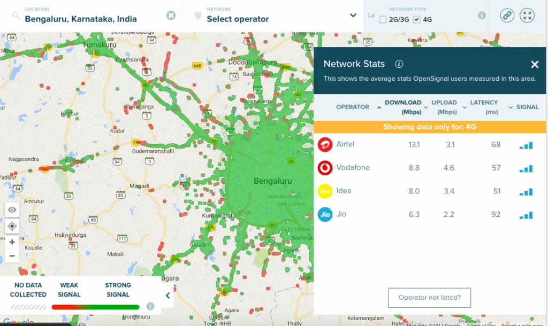Select the Vodafone operator name
This screenshot has width=548, height=326.
coord(353,167)
